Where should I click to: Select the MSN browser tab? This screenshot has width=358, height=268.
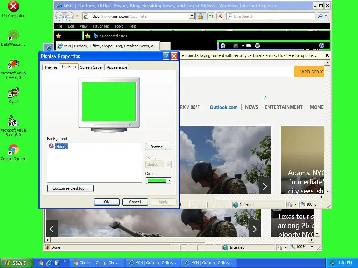point(108,46)
